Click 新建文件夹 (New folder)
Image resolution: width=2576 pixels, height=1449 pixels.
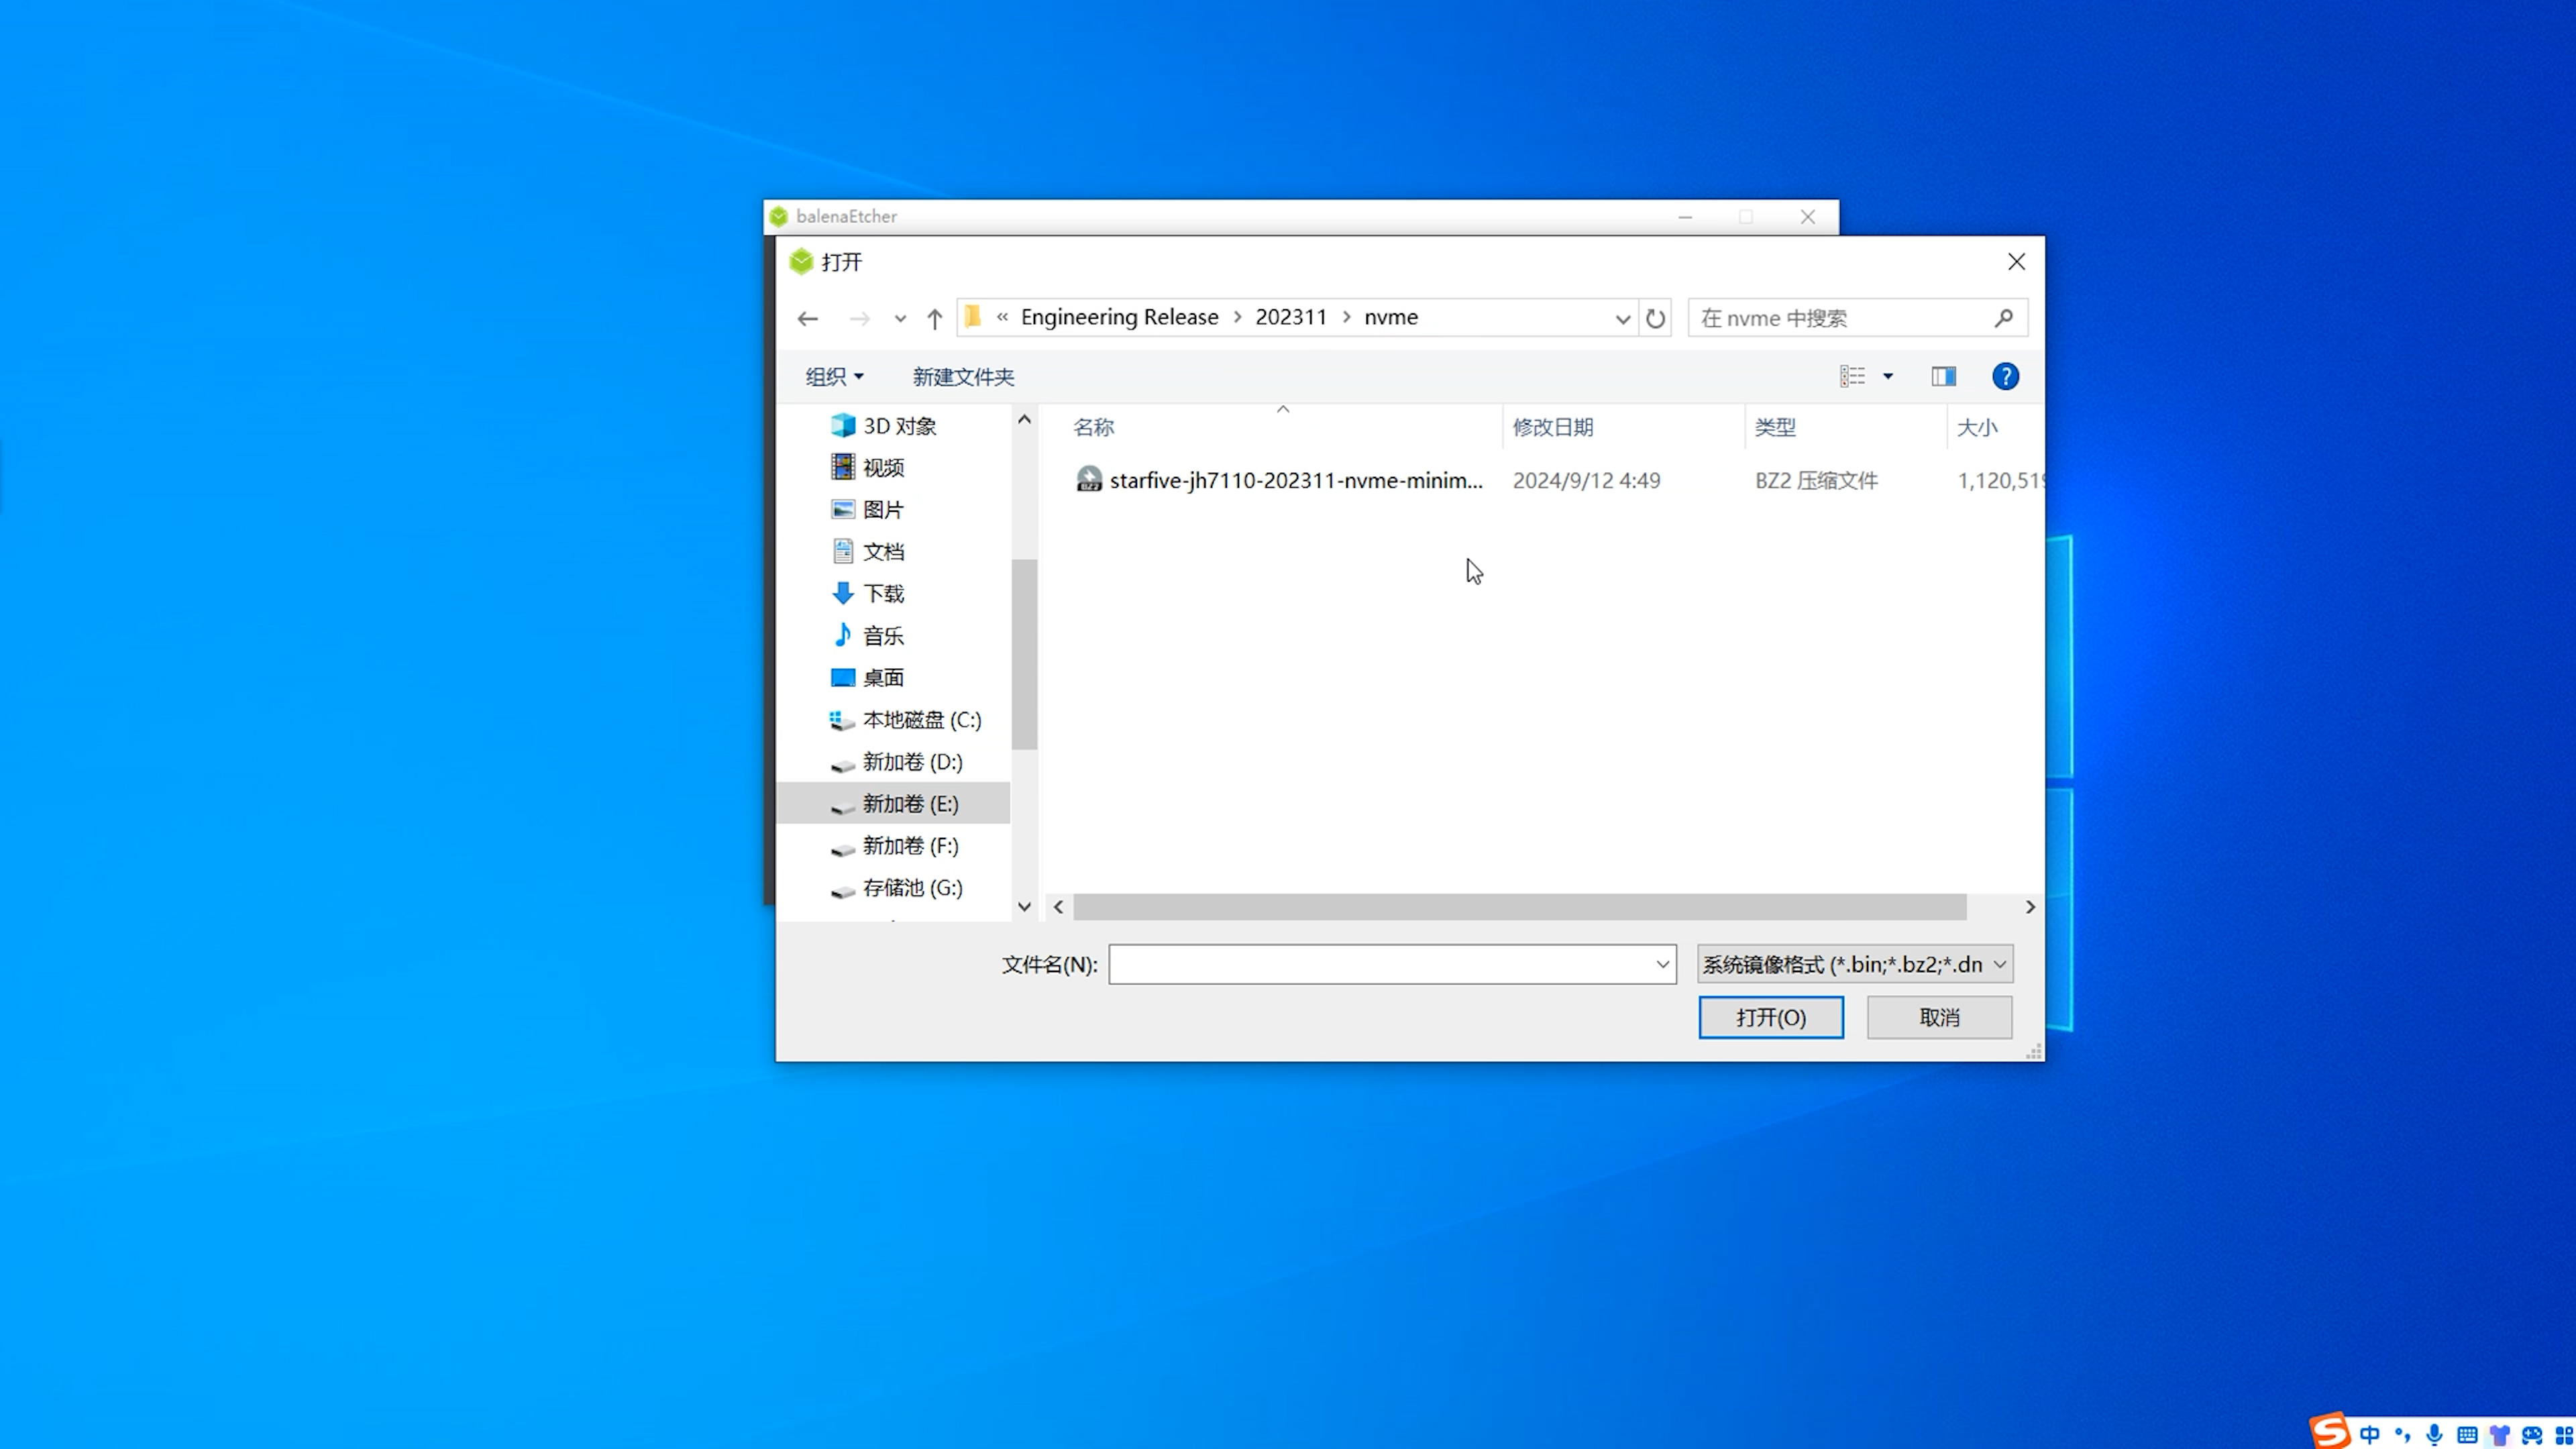[962, 376]
